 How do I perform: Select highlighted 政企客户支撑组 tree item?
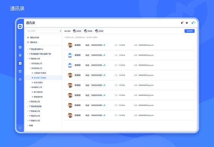(x=44, y=78)
